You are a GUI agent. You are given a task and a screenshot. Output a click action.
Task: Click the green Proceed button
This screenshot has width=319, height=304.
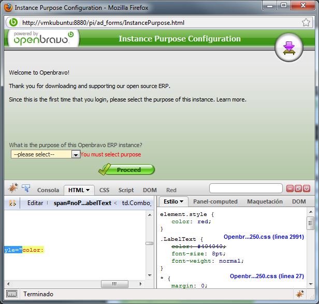[x=126, y=169]
